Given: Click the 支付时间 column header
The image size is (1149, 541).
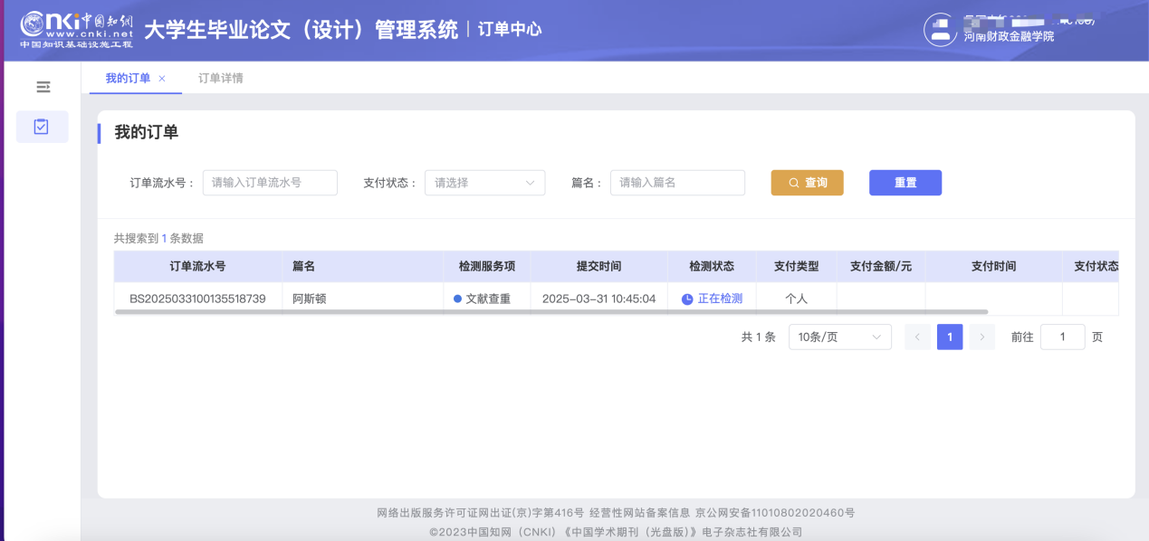Looking at the screenshot, I should pos(993,267).
